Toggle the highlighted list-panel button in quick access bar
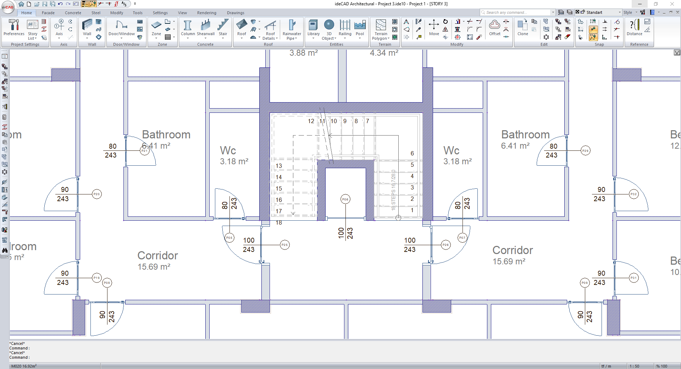The image size is (681, 369). [85, 4]
